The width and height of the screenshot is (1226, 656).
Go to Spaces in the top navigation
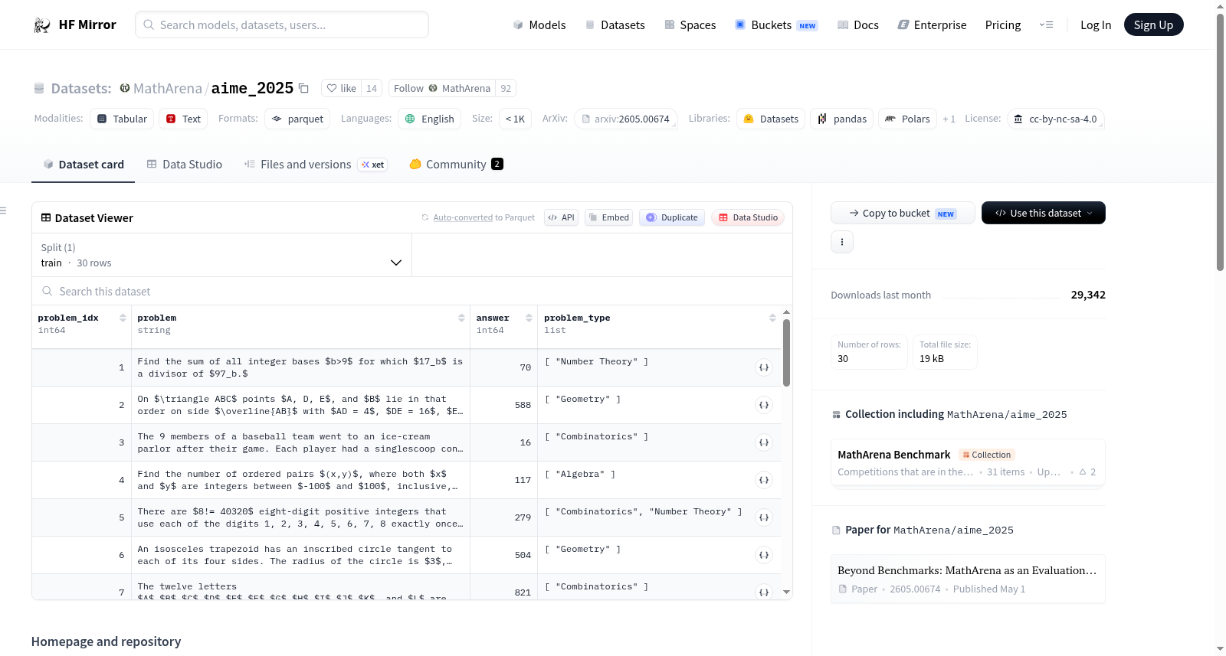tap(690, 25)
